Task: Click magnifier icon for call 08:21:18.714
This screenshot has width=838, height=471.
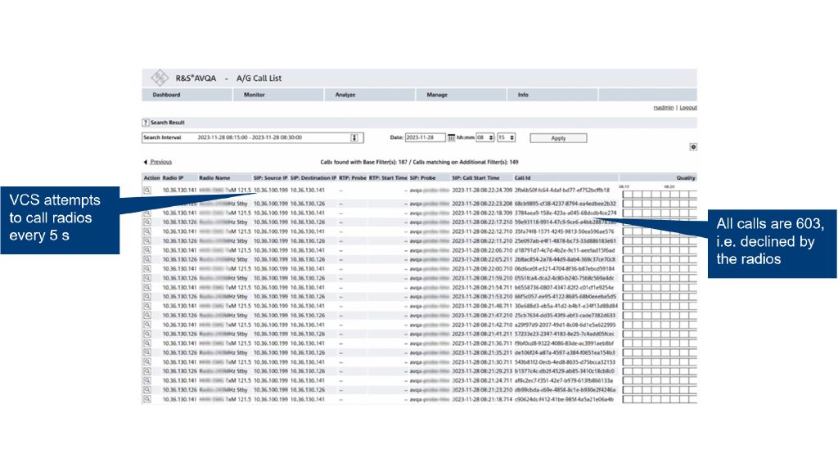Action: tap(147, 399)
